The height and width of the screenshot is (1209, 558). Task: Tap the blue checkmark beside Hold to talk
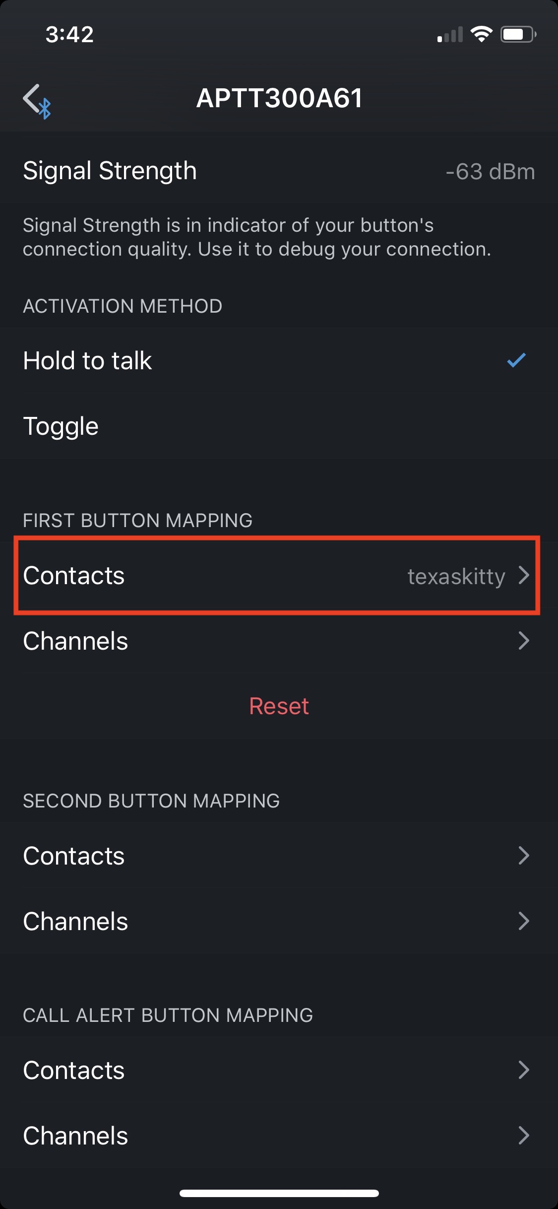tap(516, 360)
